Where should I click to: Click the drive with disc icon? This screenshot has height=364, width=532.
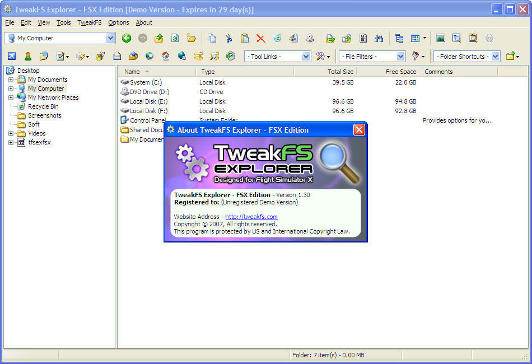310,38
